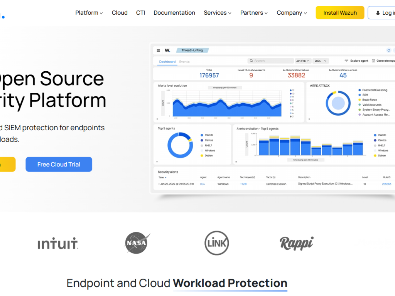Toggle Valid Accounts legend entry
The image size is (395, 296).
(x=370, y=105)
